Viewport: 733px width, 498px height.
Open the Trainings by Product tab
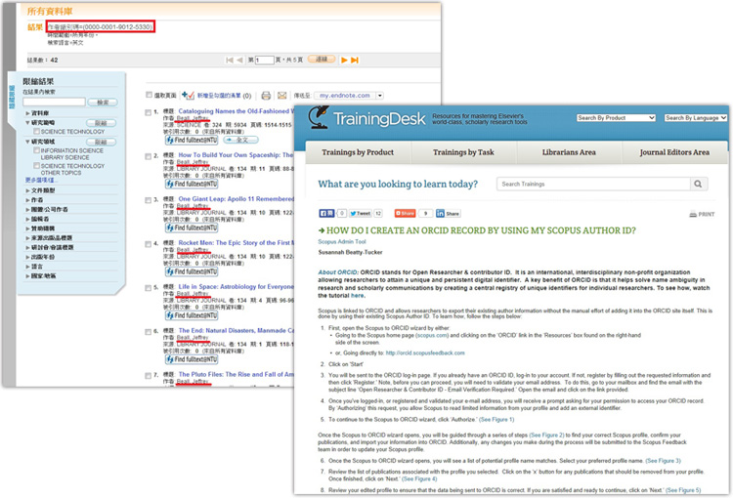click(x=358, y=152)
